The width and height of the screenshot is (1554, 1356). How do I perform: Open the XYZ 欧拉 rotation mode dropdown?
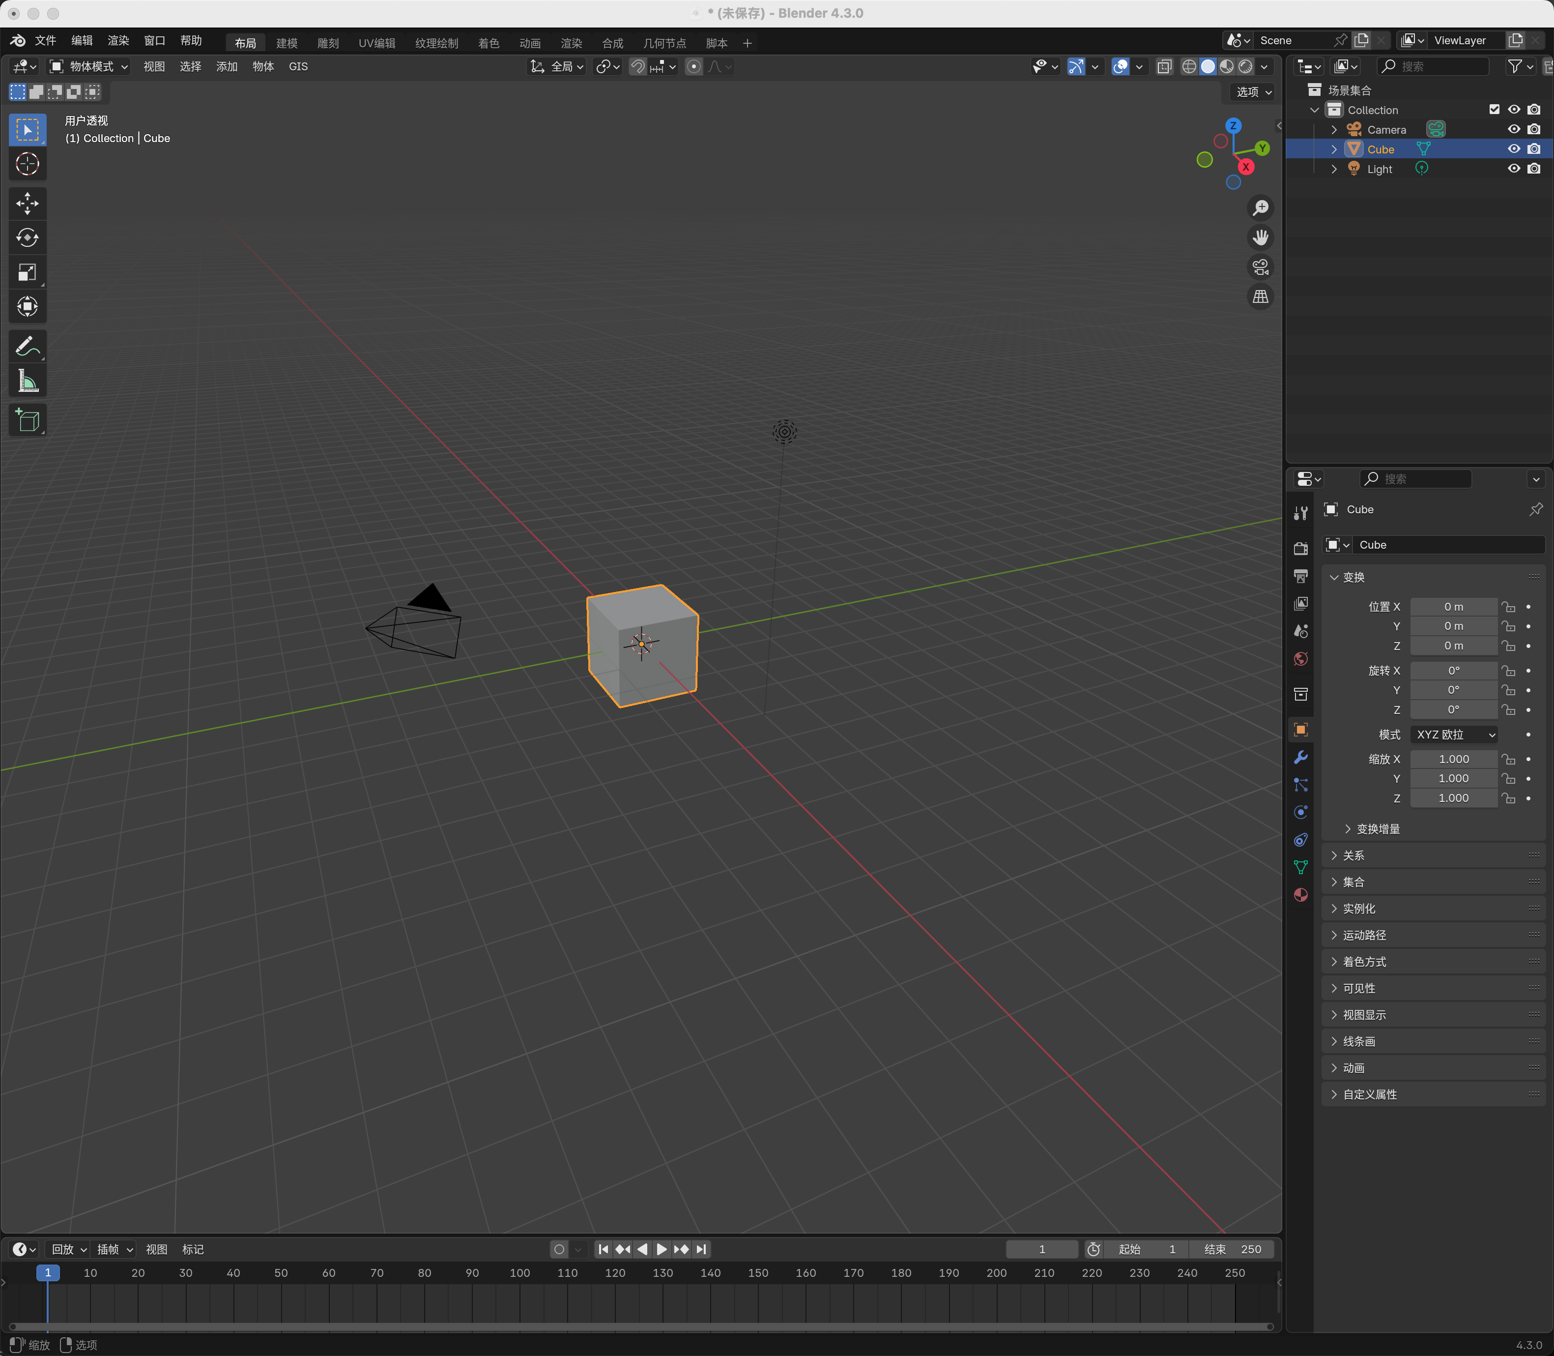pyautogui.click(x=1453, y=735)
